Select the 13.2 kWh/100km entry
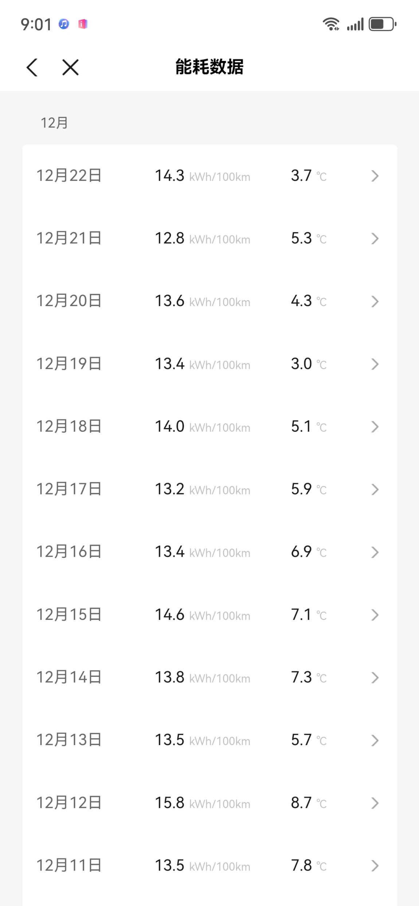Screen dimensions: 419x906 pos(203,489)
